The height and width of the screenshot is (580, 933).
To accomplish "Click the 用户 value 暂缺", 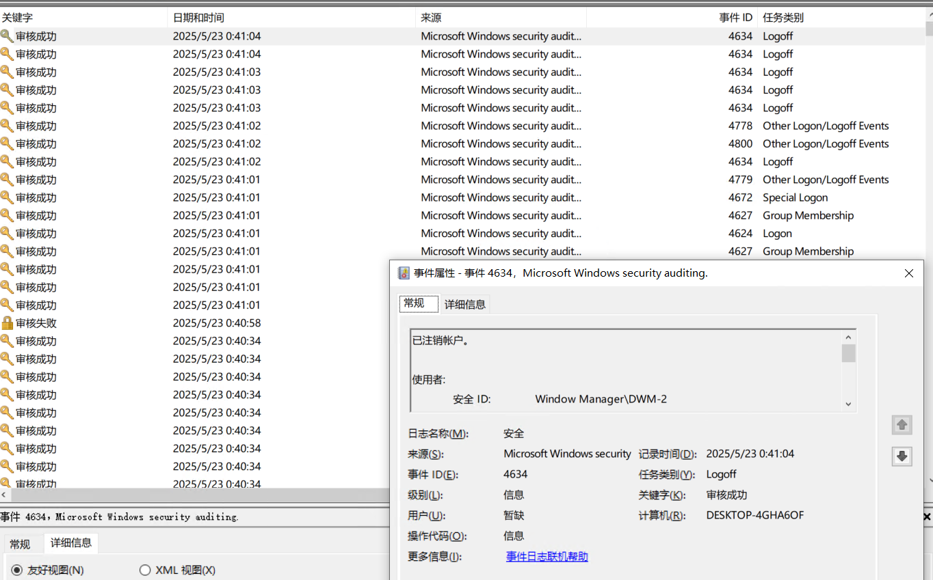I will [514, 515].
